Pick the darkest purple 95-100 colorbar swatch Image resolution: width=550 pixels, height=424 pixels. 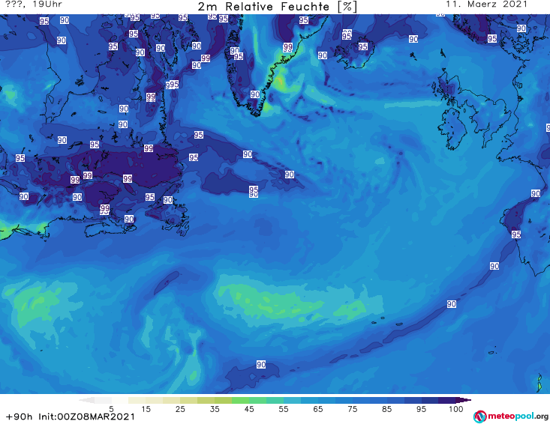pyautogui.click(x=447, y=400)
